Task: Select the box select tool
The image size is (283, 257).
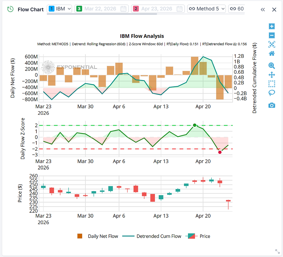Action: point(272,84)
